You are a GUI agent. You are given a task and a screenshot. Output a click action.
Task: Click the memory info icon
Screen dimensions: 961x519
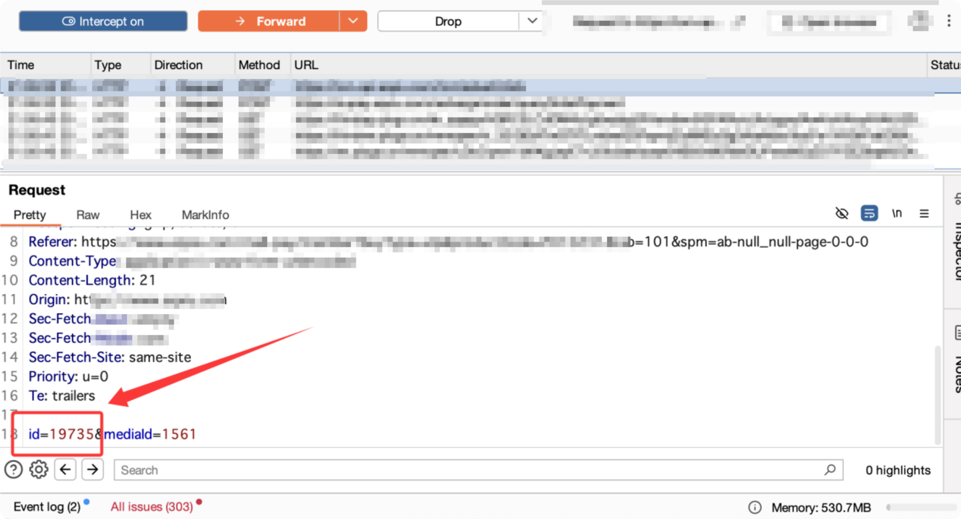[755, 507]
